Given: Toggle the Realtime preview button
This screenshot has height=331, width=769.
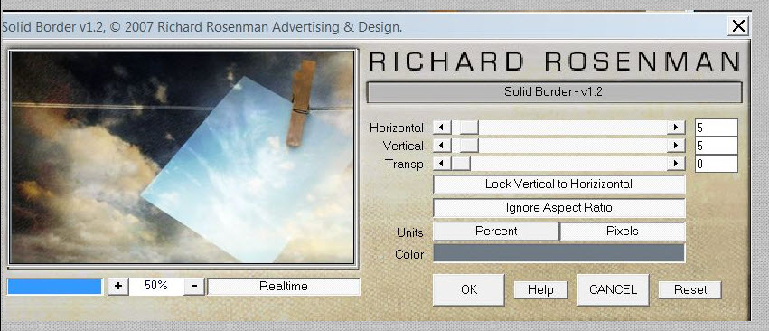Looking at the screenshot, I should (x=284, y=287).
